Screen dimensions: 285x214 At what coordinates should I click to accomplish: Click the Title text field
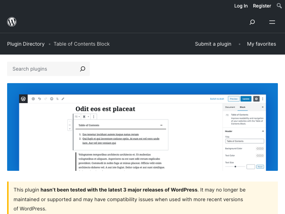point(244,141)
